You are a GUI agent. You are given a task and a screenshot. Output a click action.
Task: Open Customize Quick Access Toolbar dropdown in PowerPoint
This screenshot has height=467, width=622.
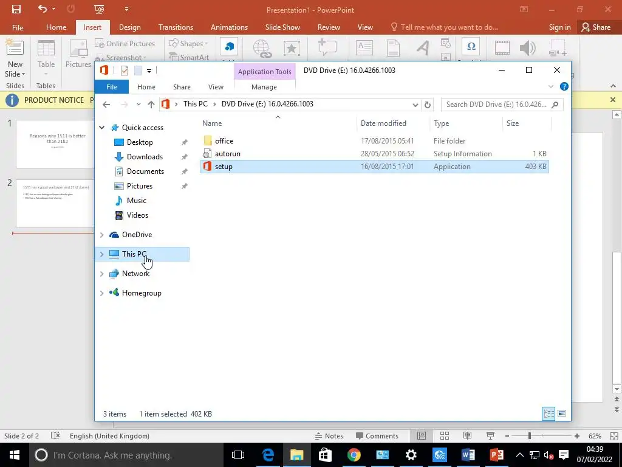click(126, 9)
